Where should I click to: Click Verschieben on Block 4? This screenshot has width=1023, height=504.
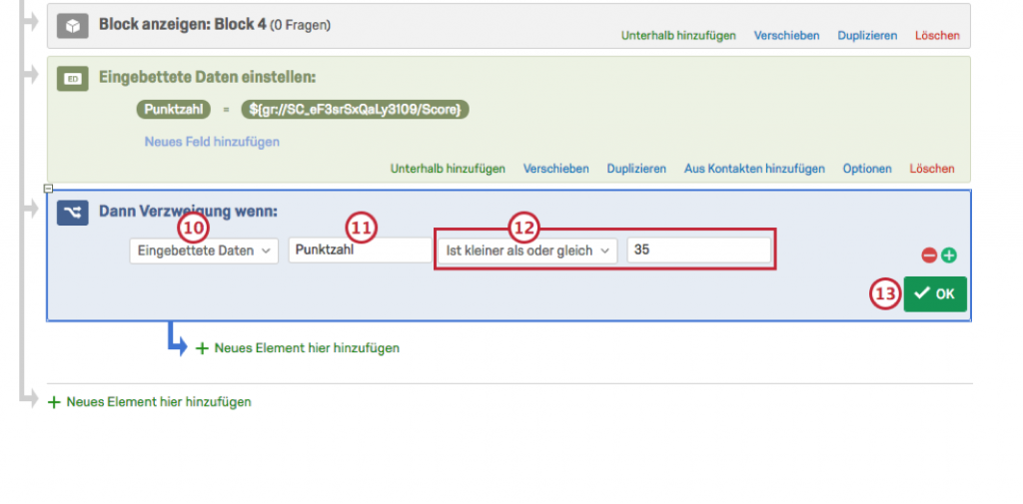787,36
